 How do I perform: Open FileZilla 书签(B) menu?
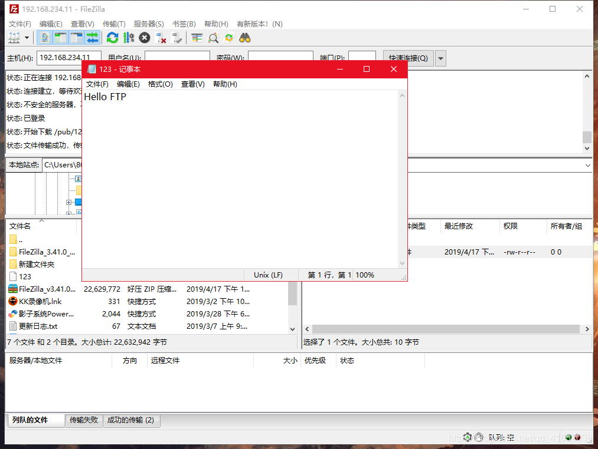184,24
